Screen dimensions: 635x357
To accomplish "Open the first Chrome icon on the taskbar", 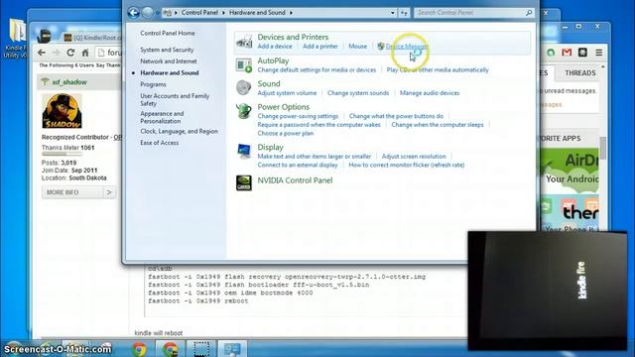I will coord(139,349).
